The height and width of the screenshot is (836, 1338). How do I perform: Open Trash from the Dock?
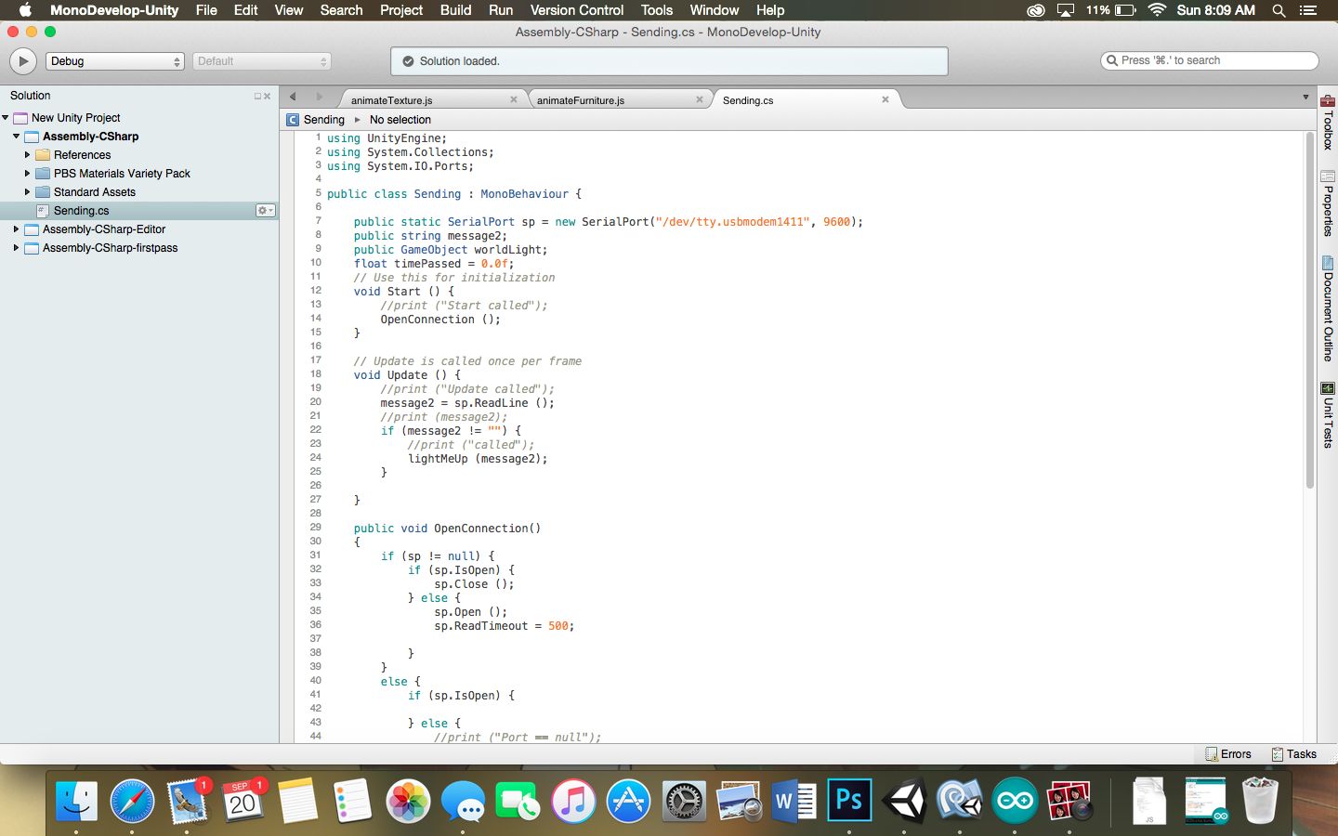1260,801
